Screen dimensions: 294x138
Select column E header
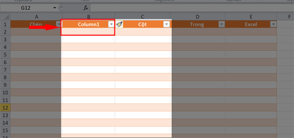tap(251, 17)
